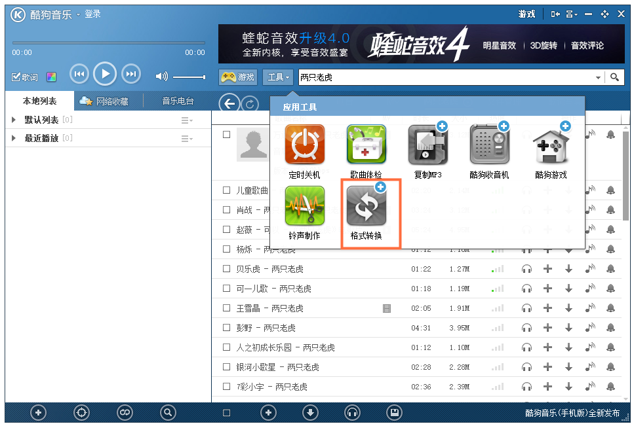The image size is (634, 424).
Task: Check the box for 人之初成长乐园 - 两只老虎
Action: (x=227, y=347)
